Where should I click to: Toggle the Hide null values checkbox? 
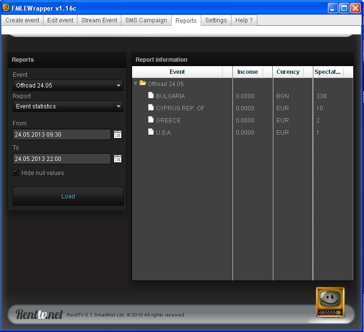16,173
